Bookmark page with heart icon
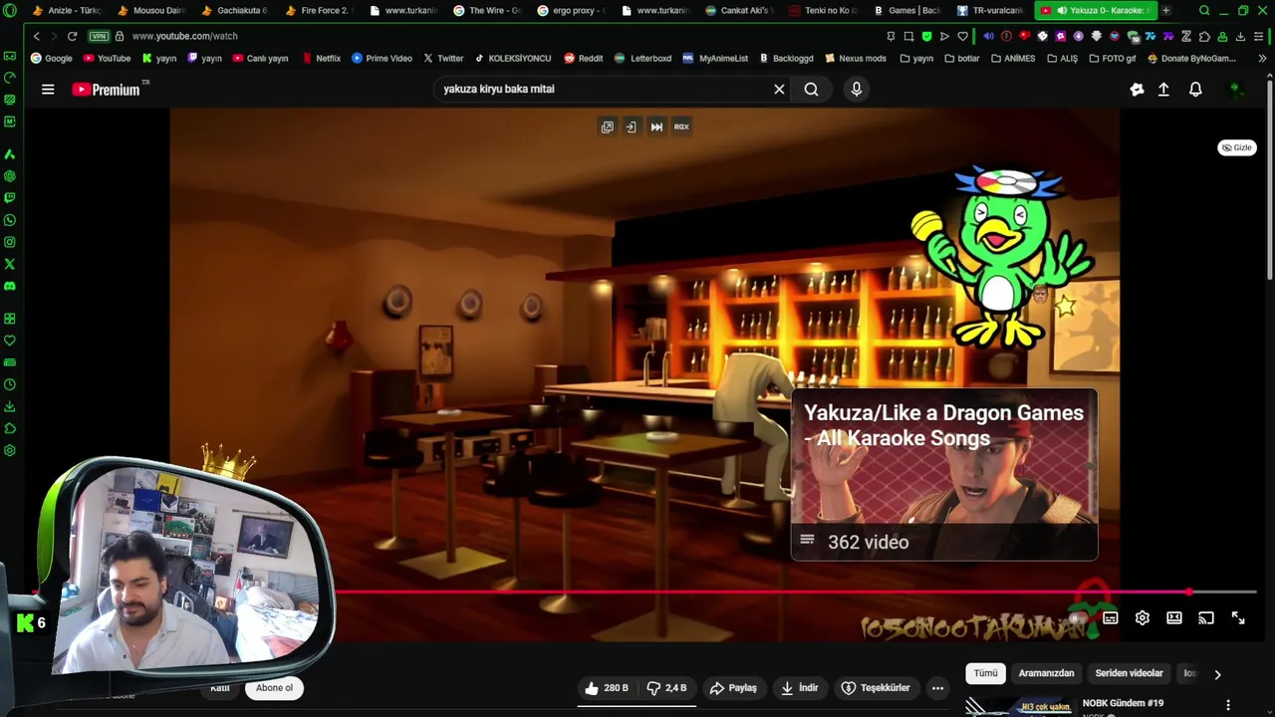The height and width of the screenshot is (717, 1275). coord(962,36)
